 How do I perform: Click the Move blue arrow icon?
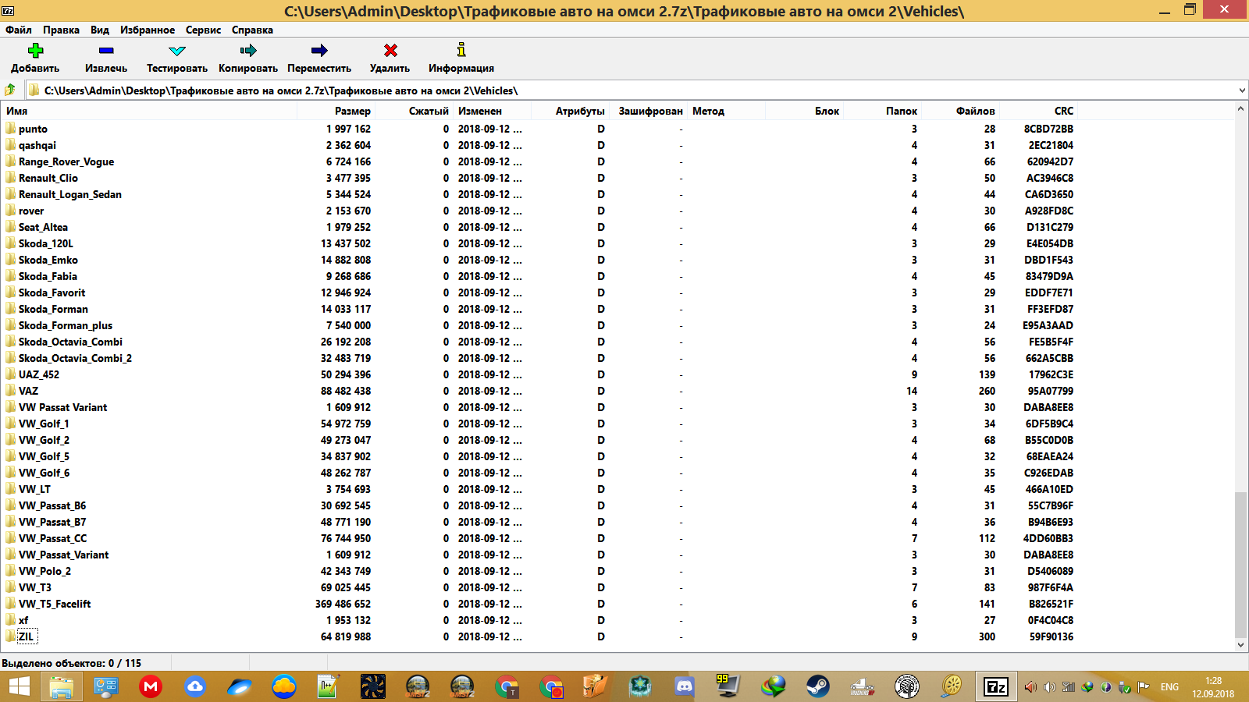tap(319, 51)
